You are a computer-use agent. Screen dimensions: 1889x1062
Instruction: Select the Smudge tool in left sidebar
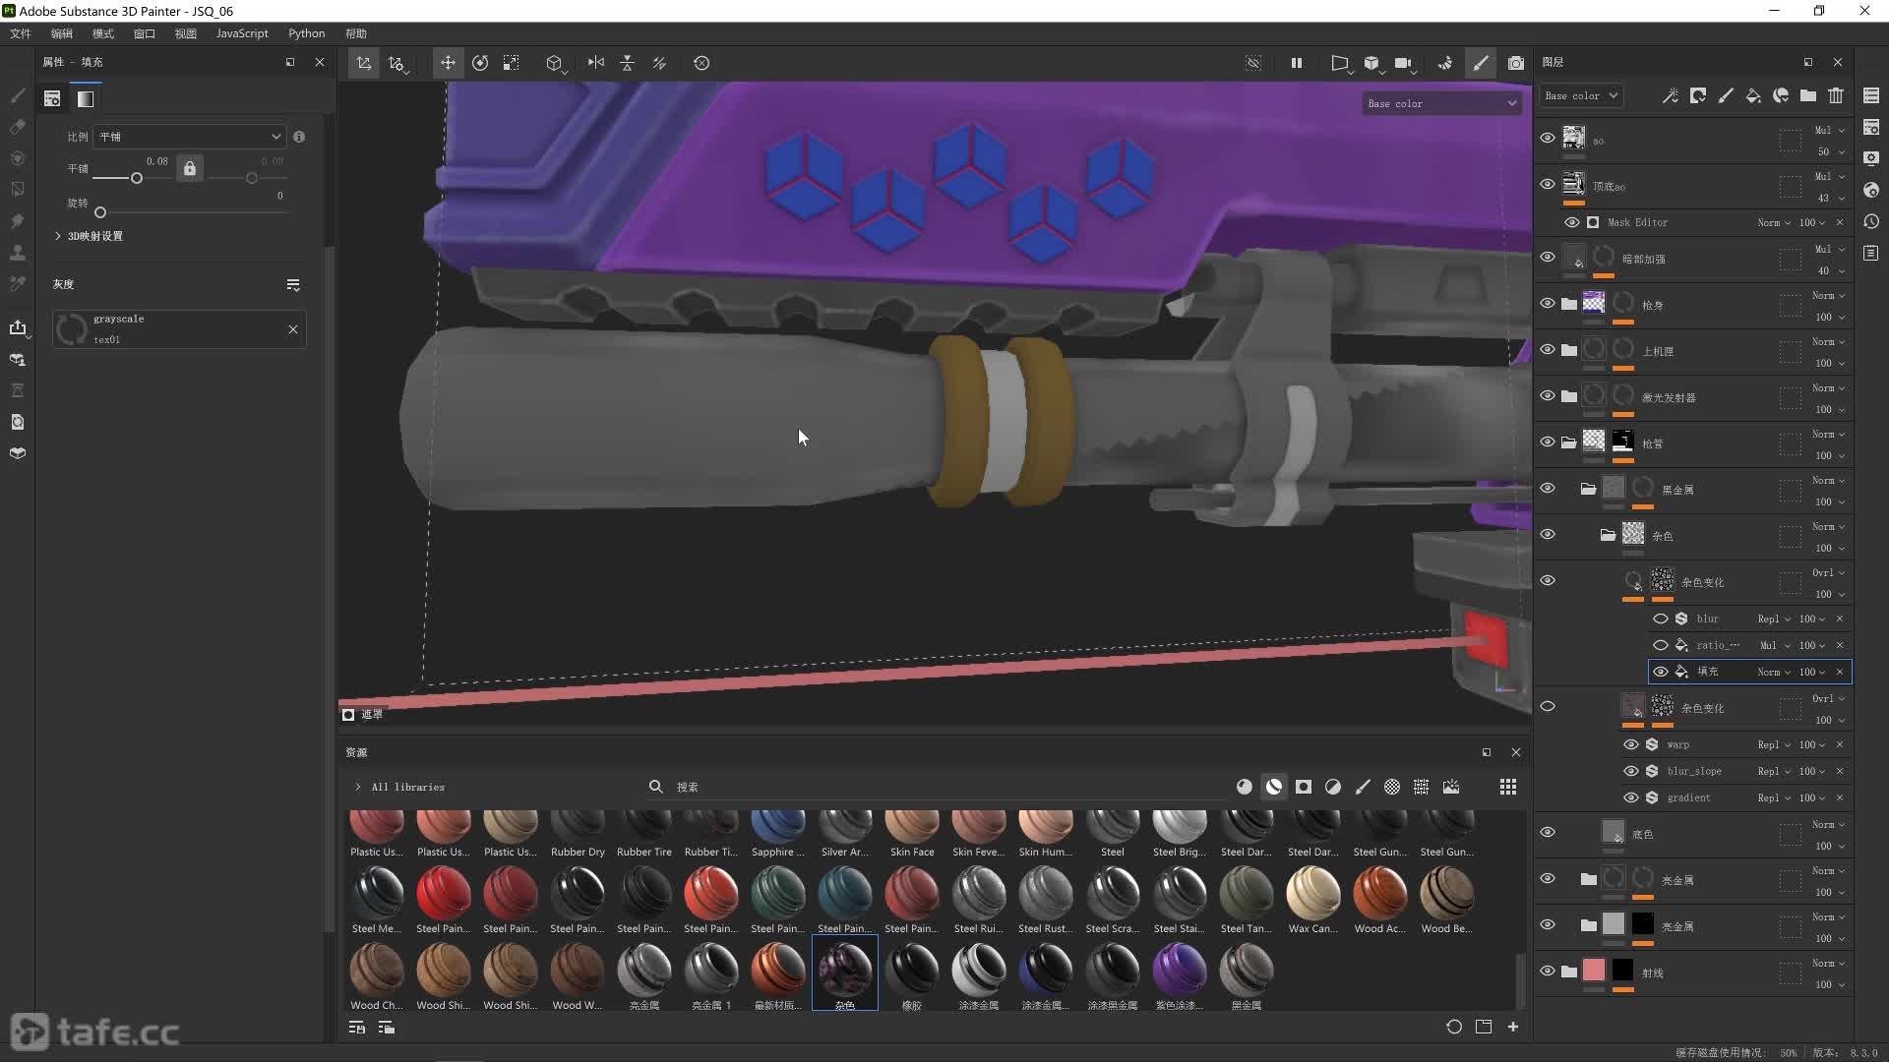pyautogui.click(x=17, y=221)
